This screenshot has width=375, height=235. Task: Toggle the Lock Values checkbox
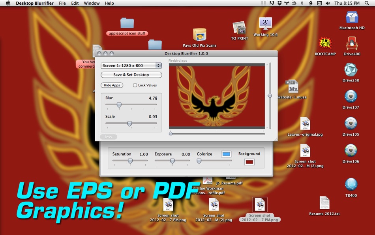(135, 85)
